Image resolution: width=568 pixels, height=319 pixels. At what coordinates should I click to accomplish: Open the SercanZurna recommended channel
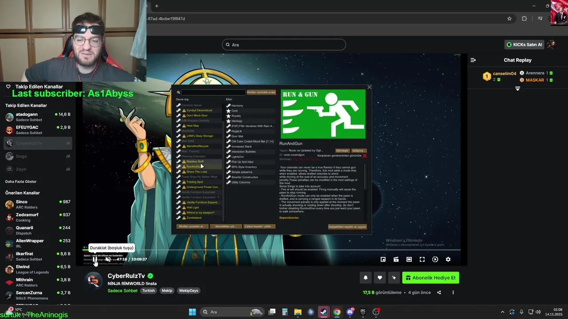click(38, 296)
